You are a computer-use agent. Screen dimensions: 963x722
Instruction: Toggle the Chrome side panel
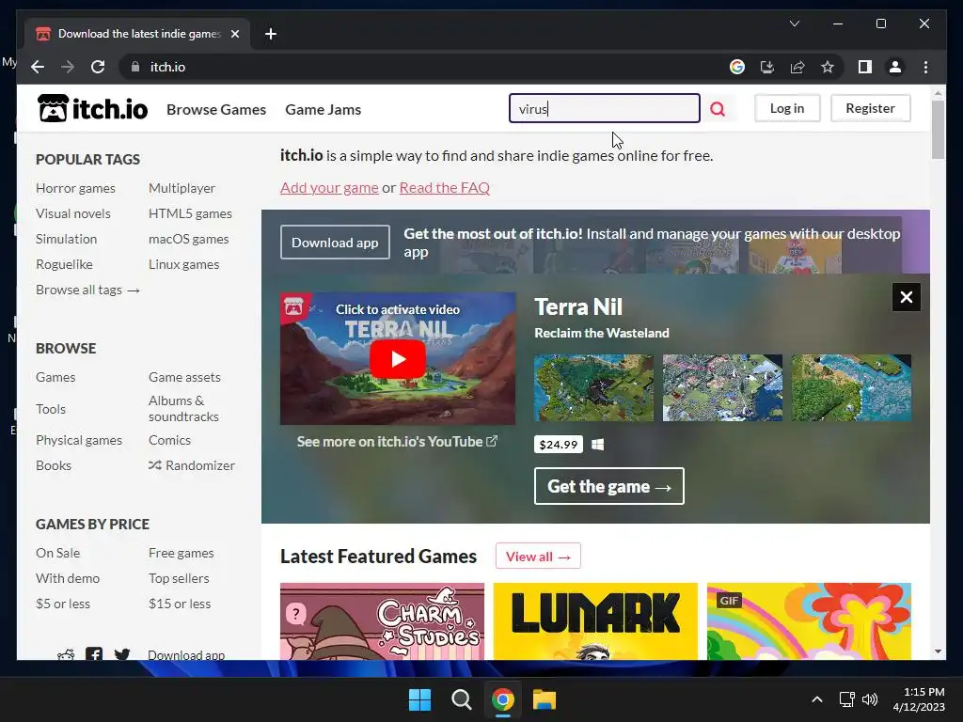tap(865, 67)
